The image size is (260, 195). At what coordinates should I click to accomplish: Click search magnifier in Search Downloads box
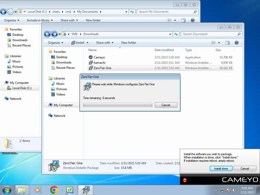(239, 34)
